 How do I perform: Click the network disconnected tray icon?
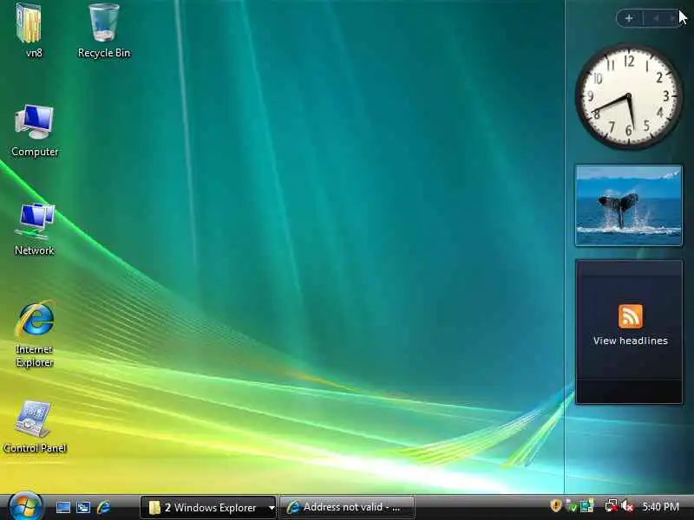tap(612, 506)
